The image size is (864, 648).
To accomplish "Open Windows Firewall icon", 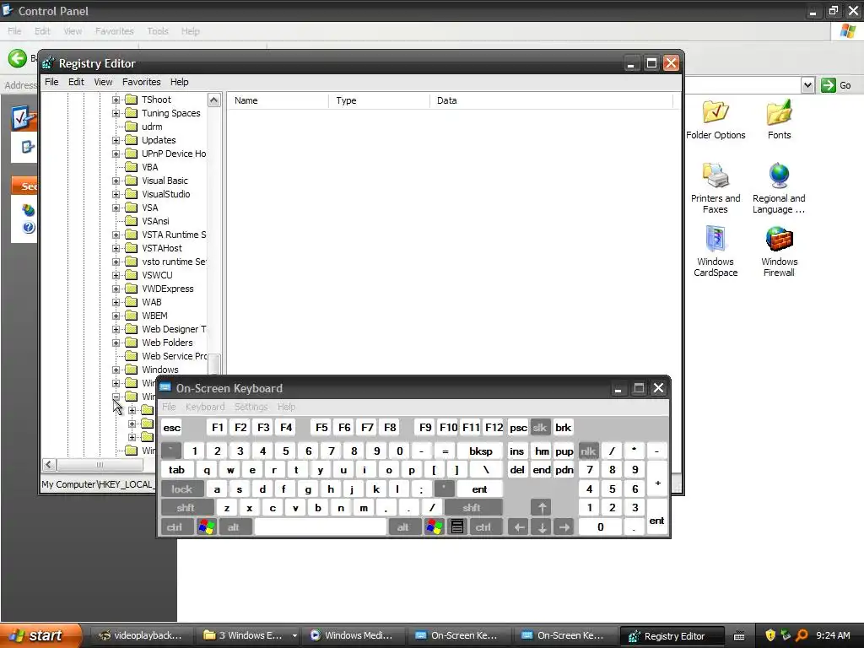I will 779,251.
